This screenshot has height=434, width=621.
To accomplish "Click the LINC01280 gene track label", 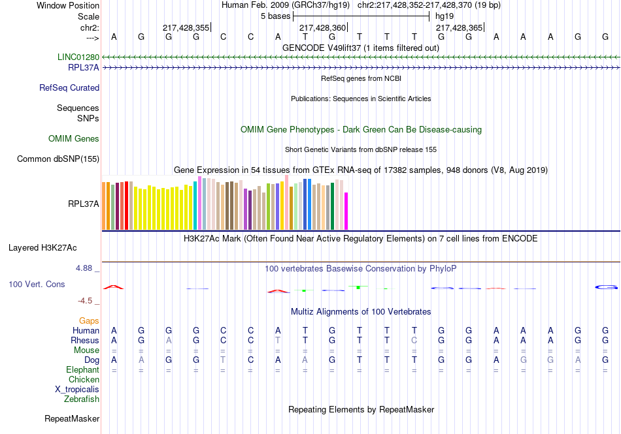I will pyautogui.click(x=78, y=57).
